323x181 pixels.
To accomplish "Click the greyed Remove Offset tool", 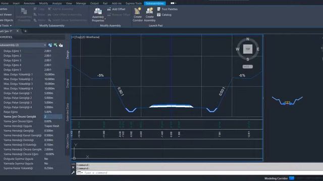I will 119,15.
